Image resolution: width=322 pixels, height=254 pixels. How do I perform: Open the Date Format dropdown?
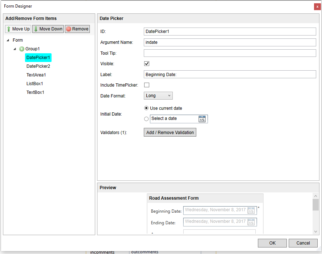[x=158, y=96]
